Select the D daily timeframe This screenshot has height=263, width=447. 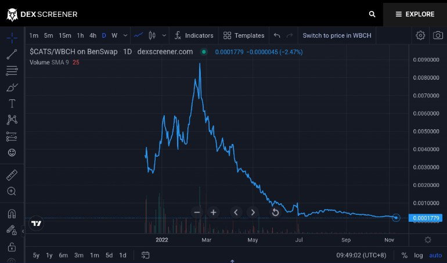(104, 35)
